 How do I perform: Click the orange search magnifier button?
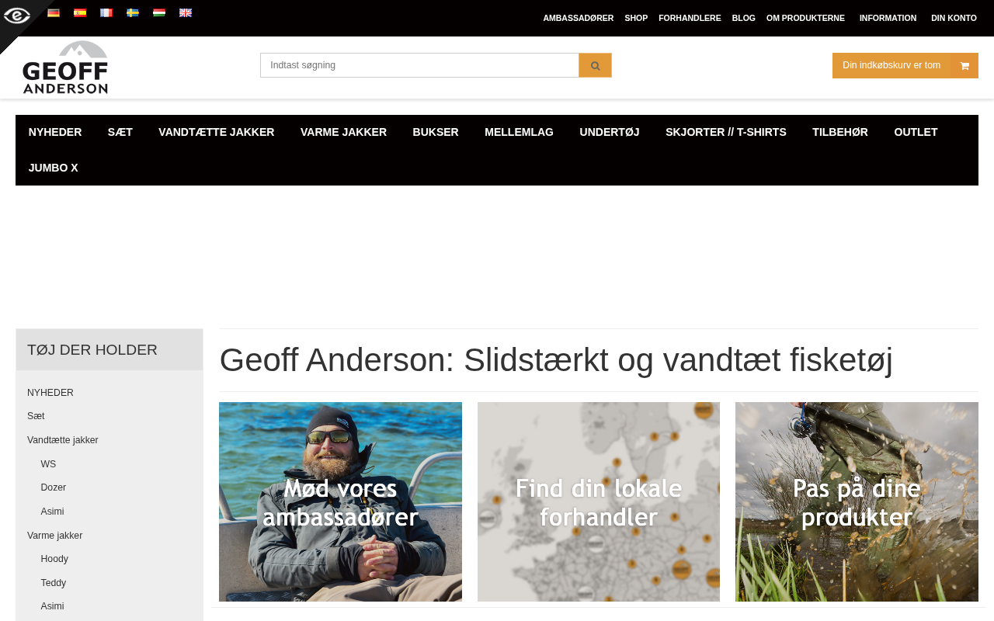596,65
